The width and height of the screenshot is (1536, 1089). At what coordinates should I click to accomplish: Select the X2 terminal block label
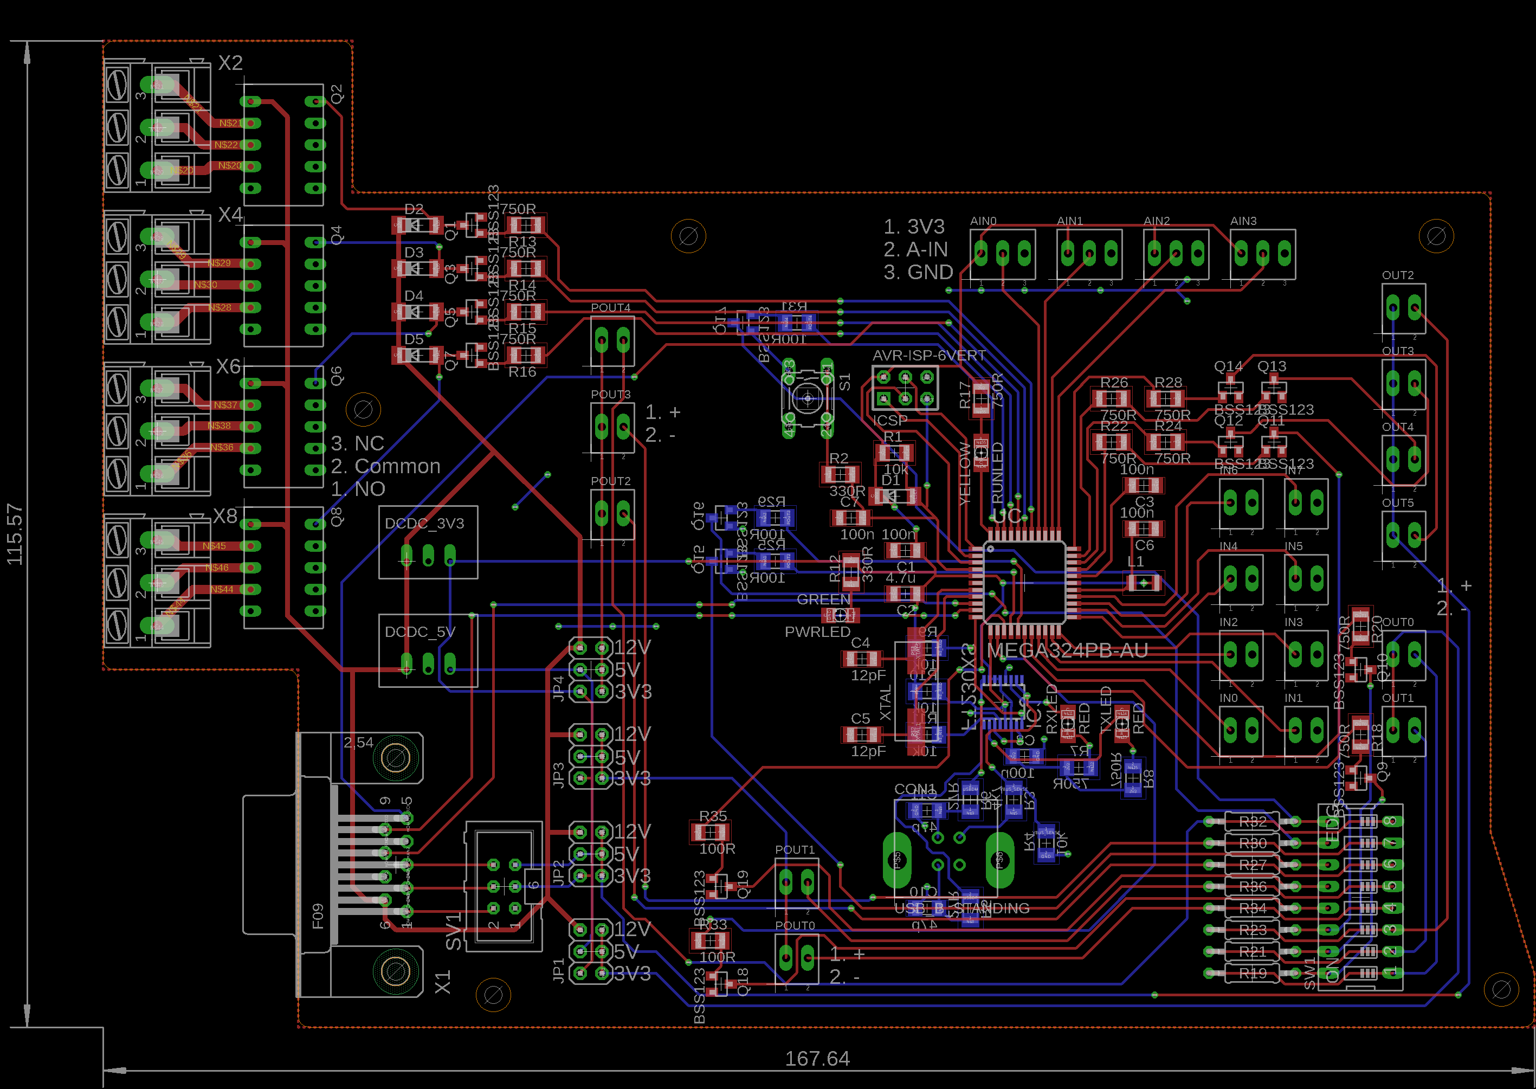coord(231,63)
